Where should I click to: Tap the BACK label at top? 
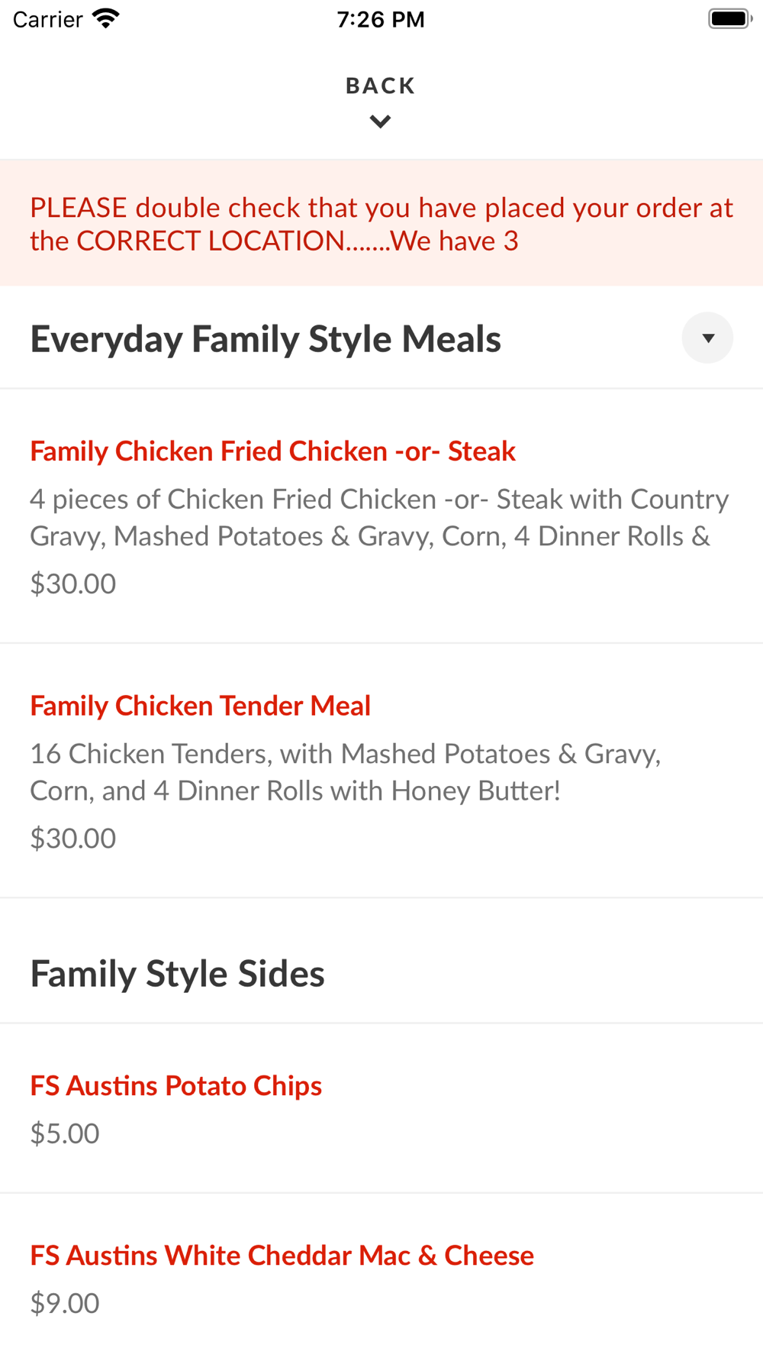click(x=381, y=86)
